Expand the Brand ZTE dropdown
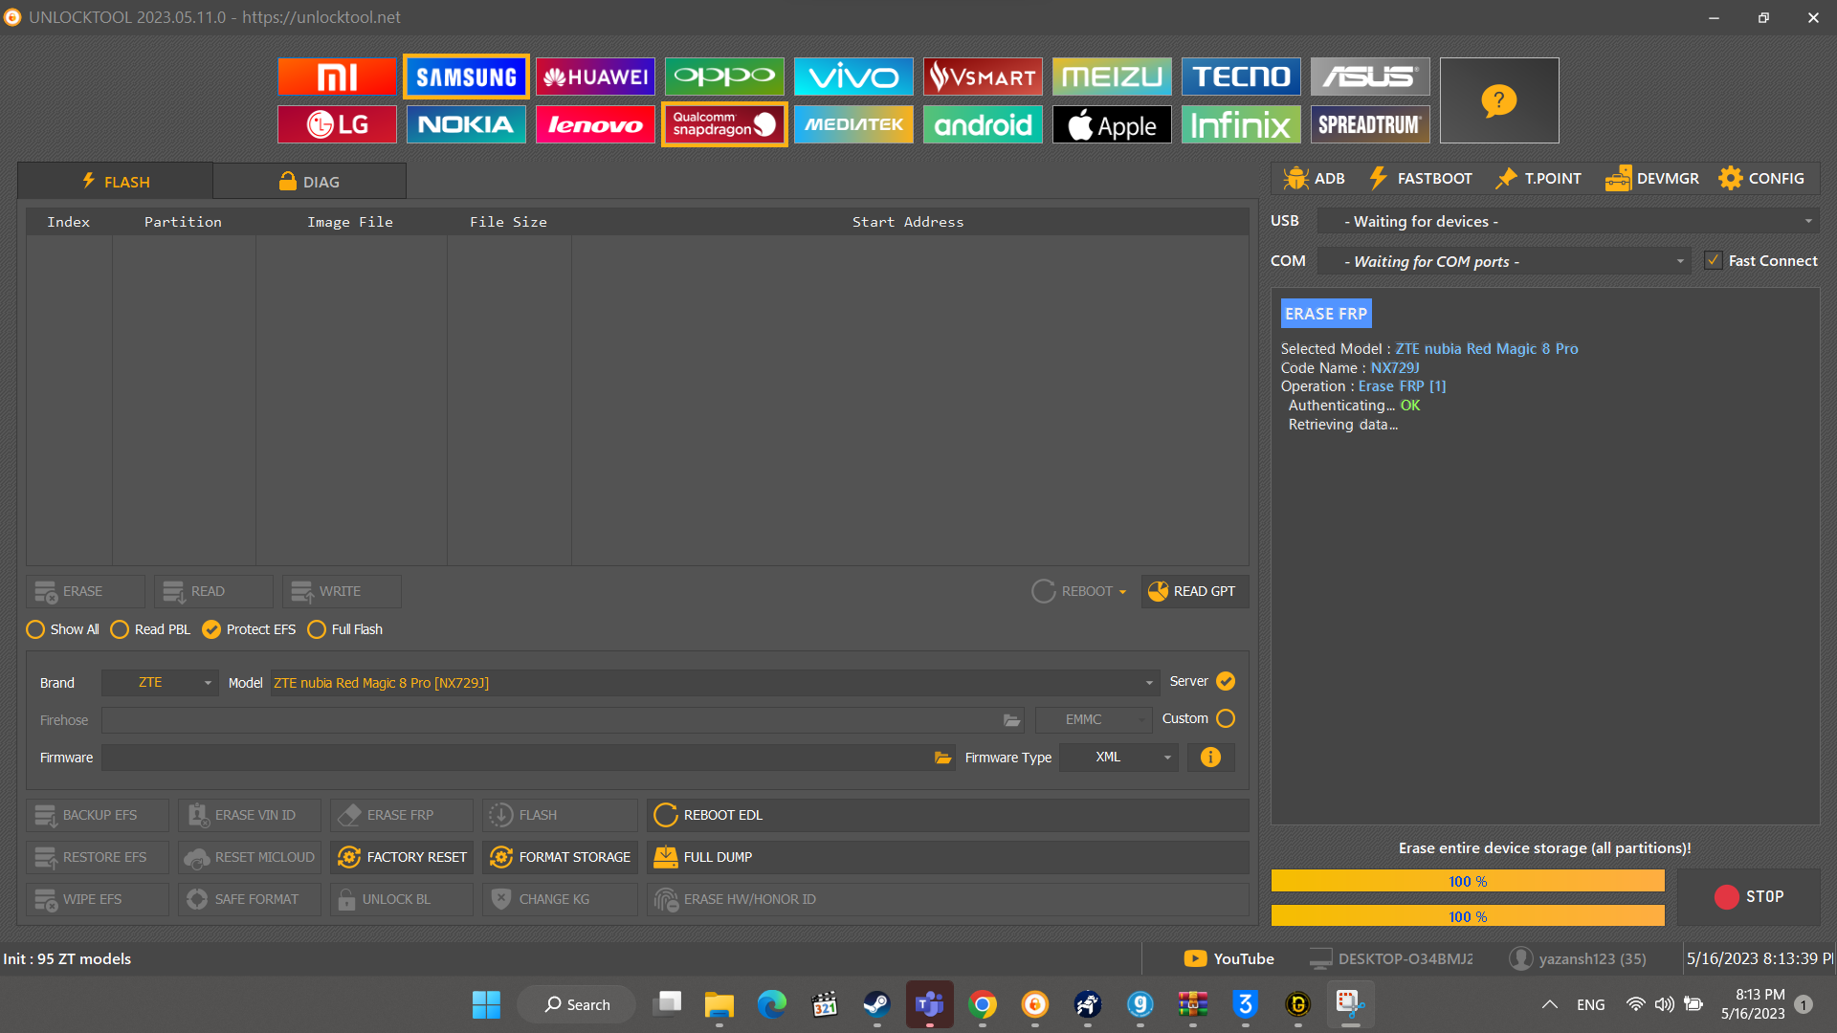Viewport: 1837px width, 1033px height. [160, 683]
